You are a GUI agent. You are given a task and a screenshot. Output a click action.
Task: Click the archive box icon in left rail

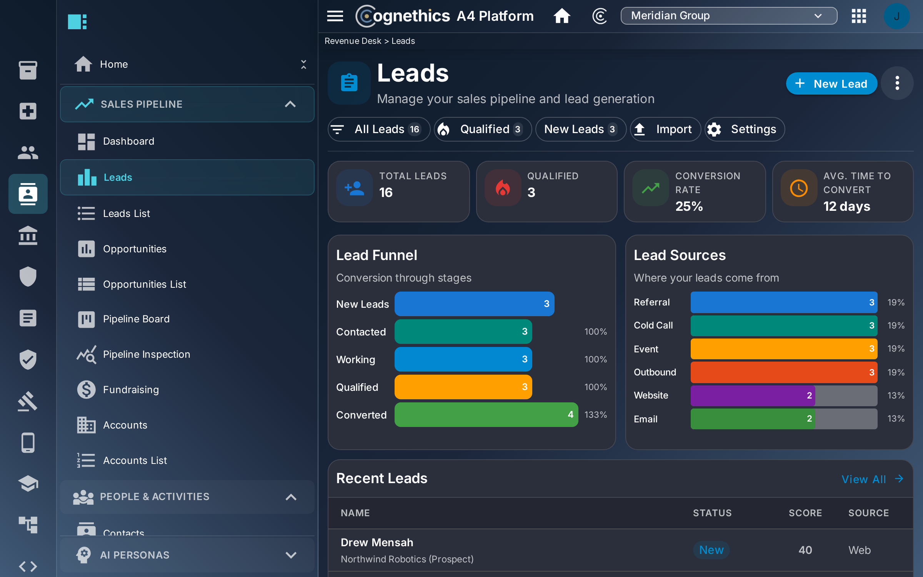pos(28,70)
